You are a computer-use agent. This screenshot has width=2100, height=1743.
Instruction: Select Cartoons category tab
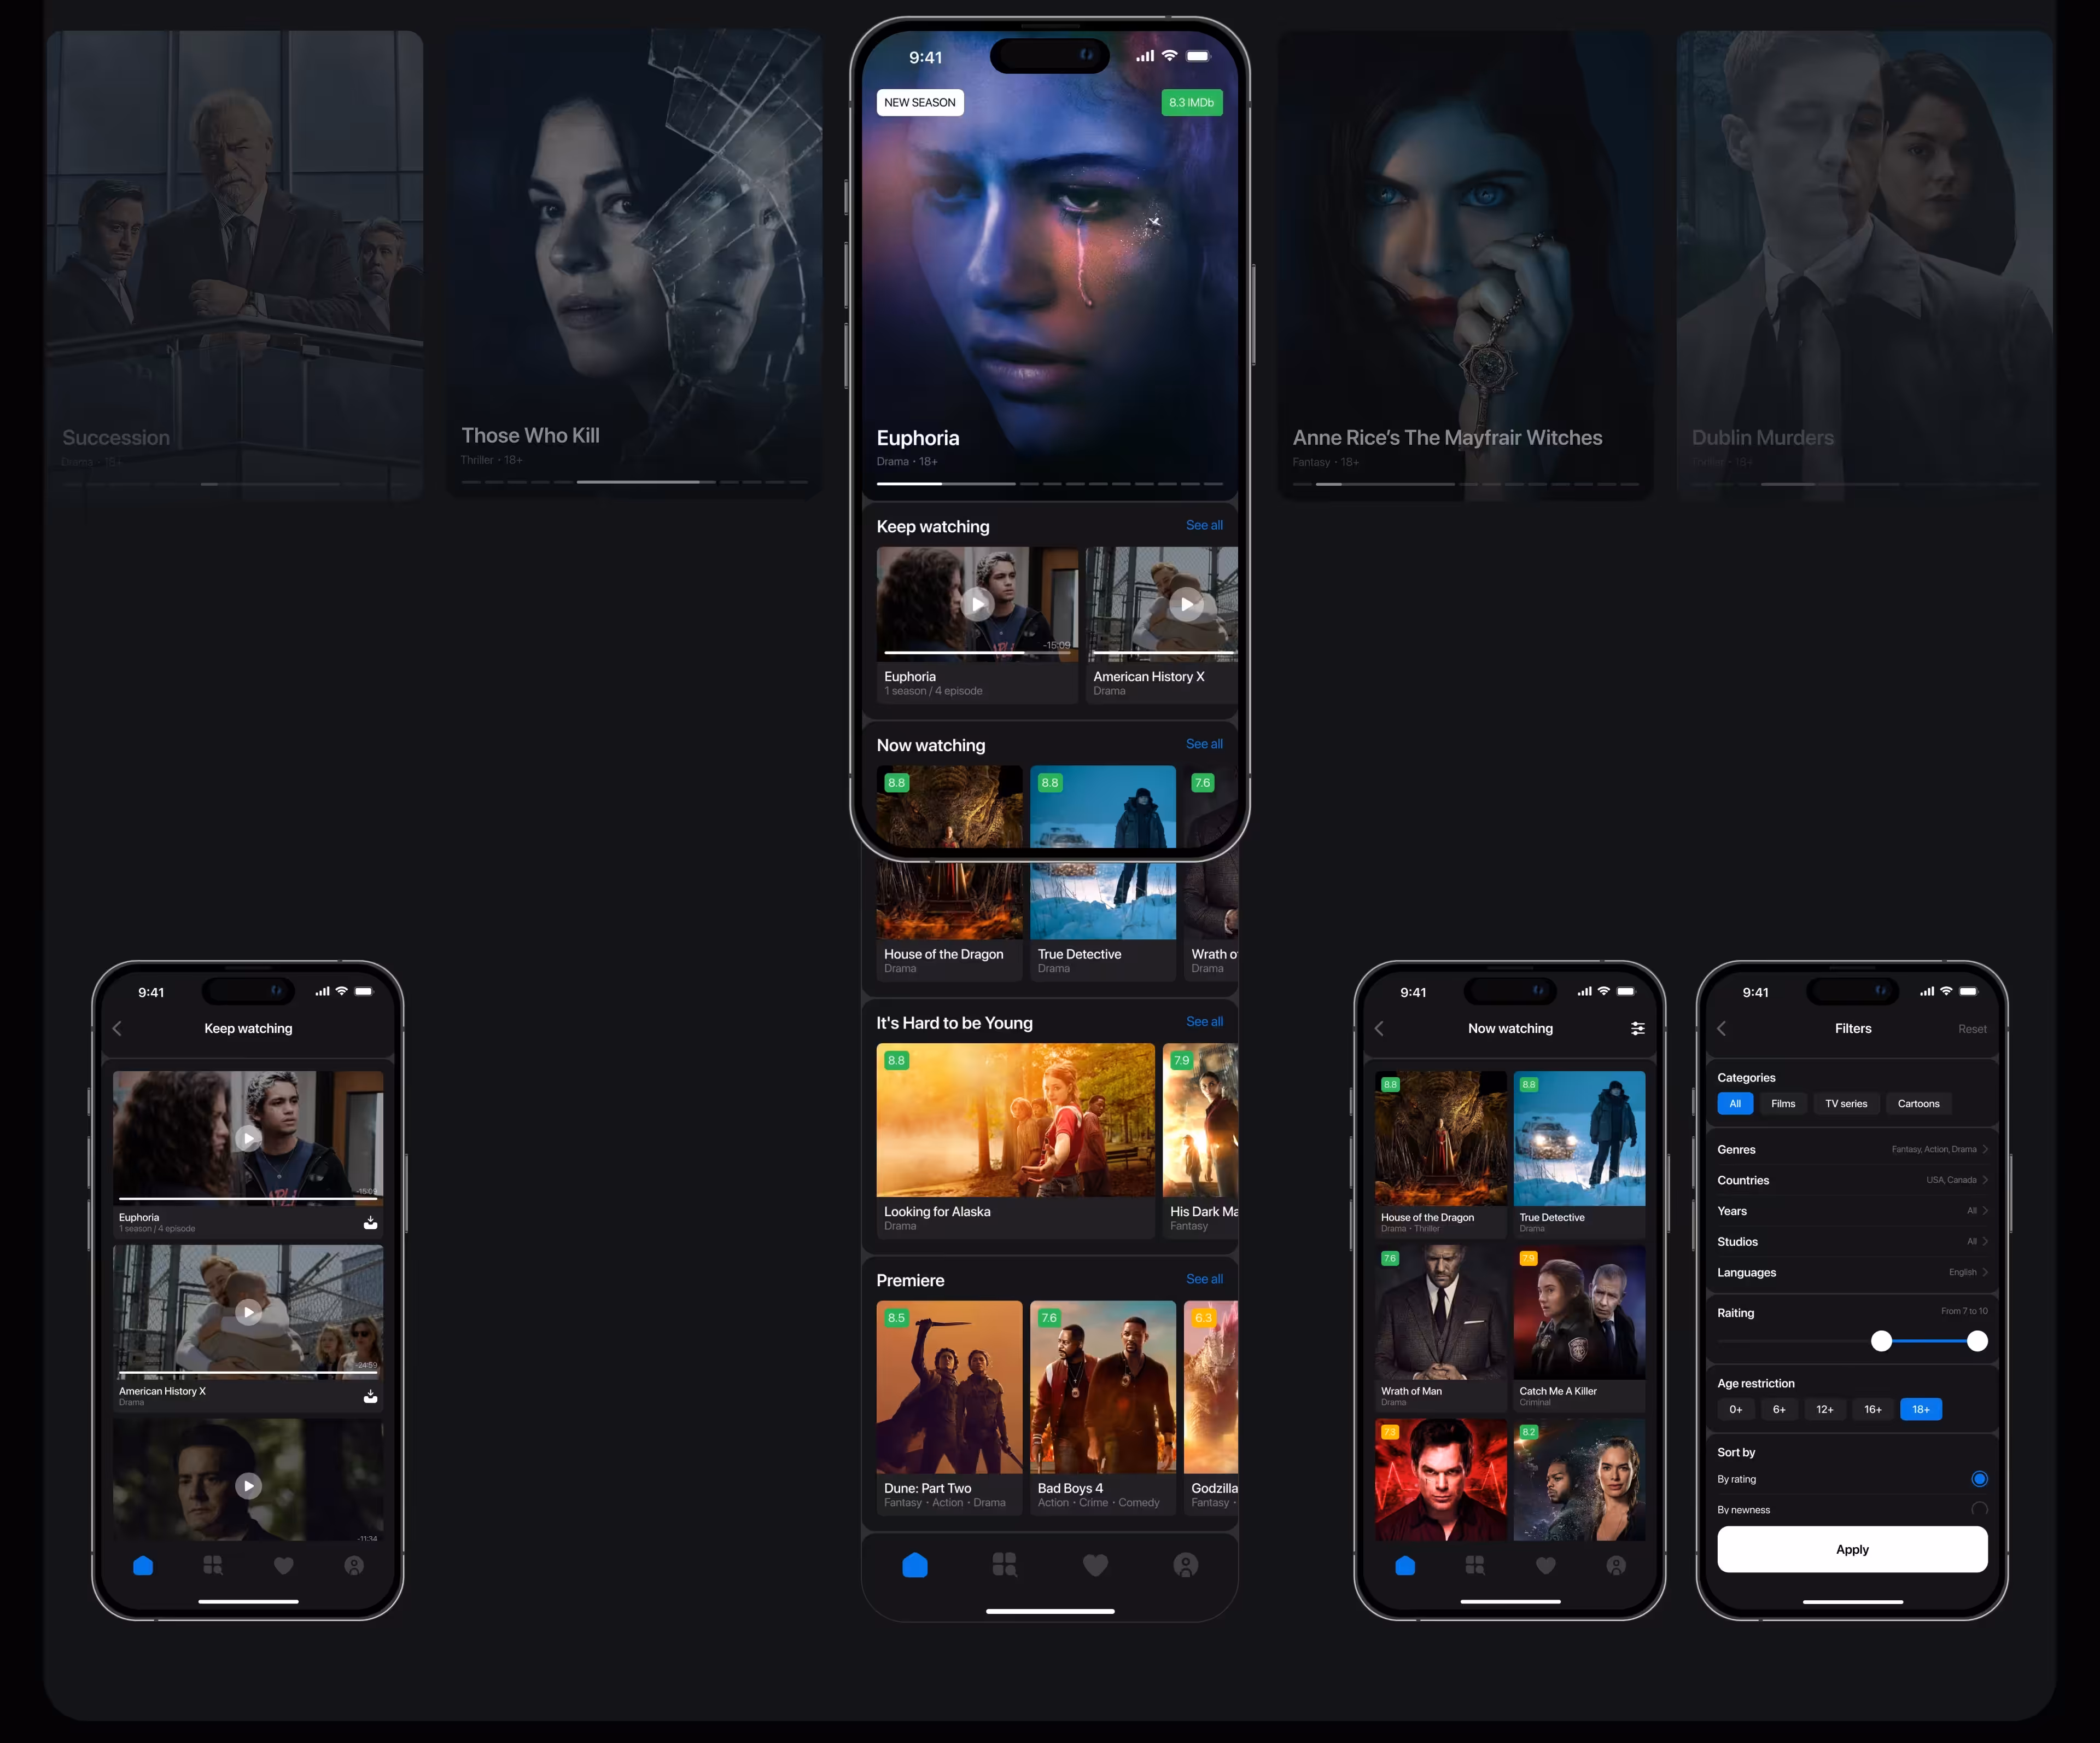coord(1918,1103)
